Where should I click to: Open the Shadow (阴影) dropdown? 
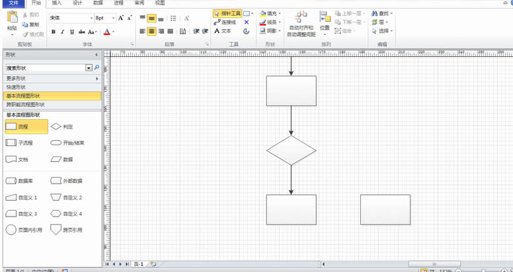270,31
